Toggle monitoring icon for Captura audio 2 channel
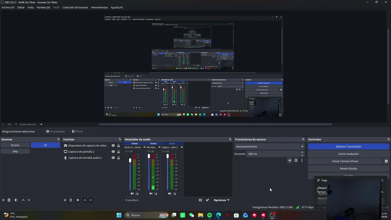391x220 pixels. click(x=174, y=193)
